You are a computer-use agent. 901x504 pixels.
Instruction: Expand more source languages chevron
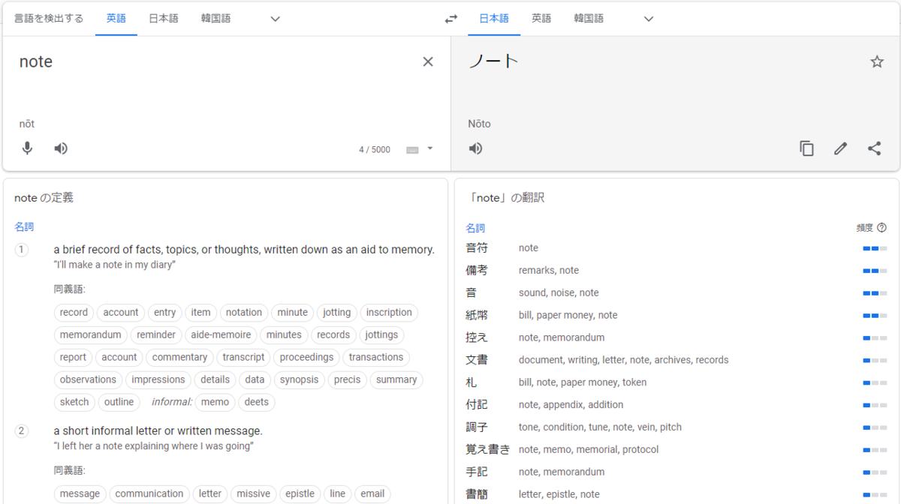275,19
